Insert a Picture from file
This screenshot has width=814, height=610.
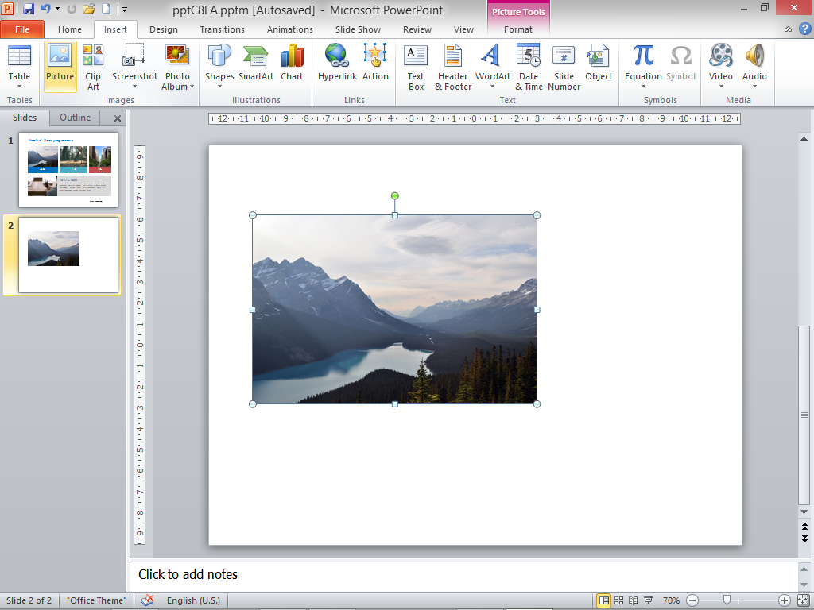[x=60, y=64]
